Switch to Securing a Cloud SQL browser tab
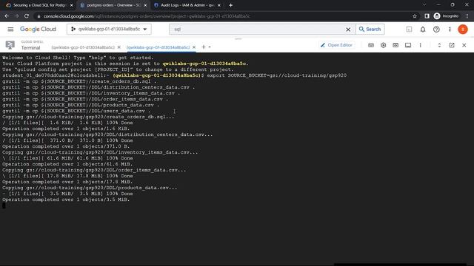This screenshot has width=474, height=266. click(x=39, y=5)
